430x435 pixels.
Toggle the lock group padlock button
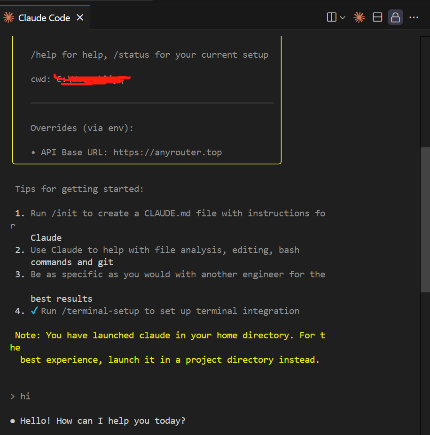coord(395,17)
